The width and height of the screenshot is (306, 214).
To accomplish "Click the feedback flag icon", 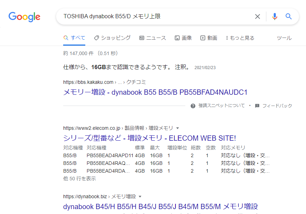I will (257, 106).
